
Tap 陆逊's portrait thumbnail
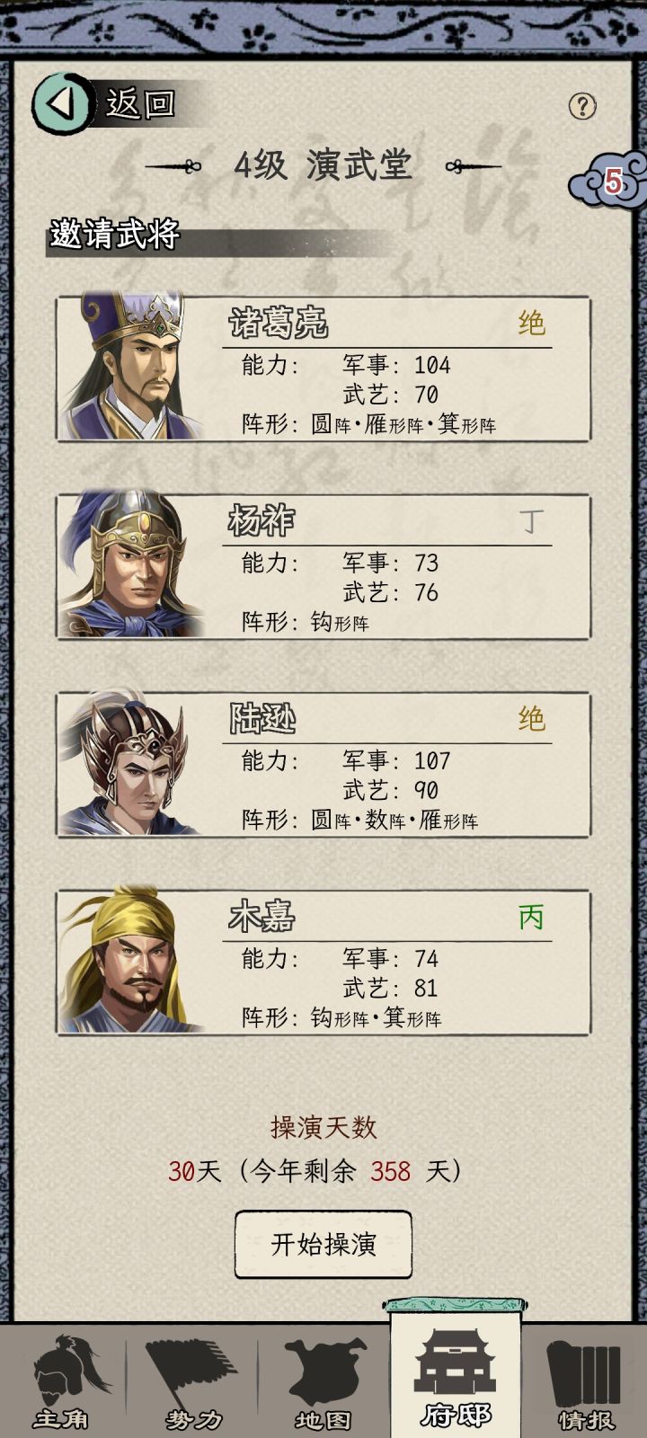132,762
